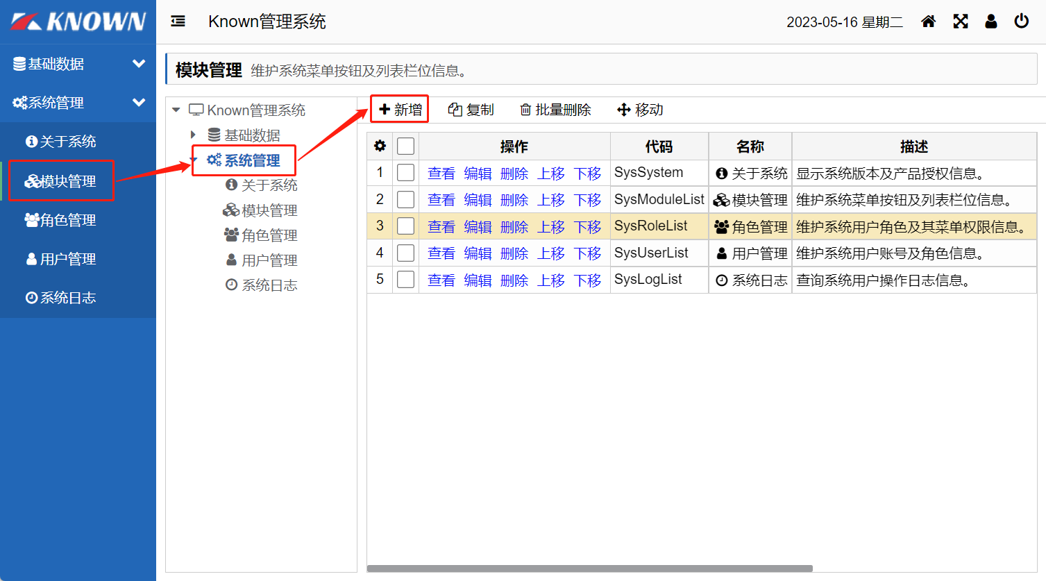Click 编辑 link for SysRoleList row
Screen dimensions: 1046x581
pos(478,227)
